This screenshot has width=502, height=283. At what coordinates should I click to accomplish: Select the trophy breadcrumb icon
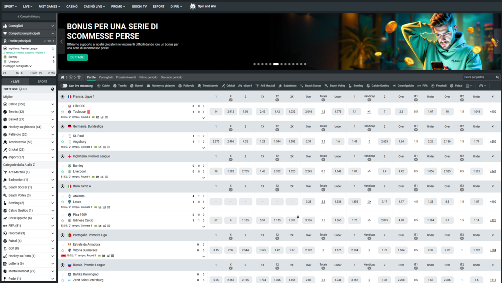click(x=79, y=77)
